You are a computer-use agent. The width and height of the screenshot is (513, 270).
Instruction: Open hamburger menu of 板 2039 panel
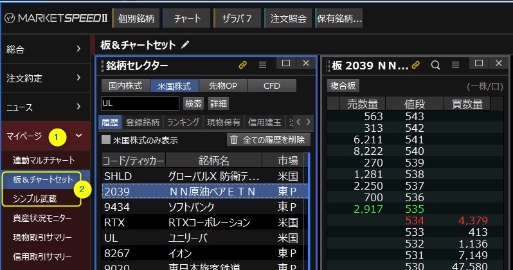(x=455, y=65)
